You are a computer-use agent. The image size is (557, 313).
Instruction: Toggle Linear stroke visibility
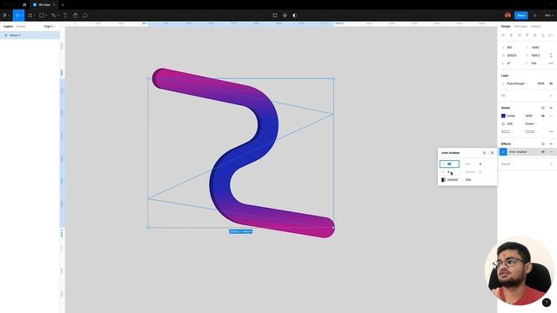pyautogui.click(x=543, y=116)
